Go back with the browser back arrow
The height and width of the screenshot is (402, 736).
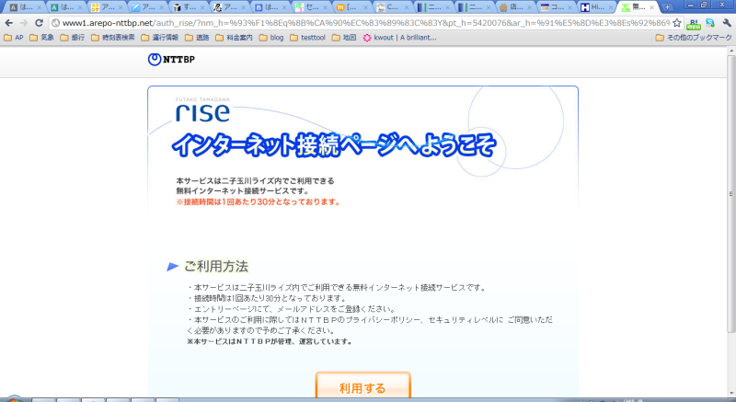[x=9, y=23]
